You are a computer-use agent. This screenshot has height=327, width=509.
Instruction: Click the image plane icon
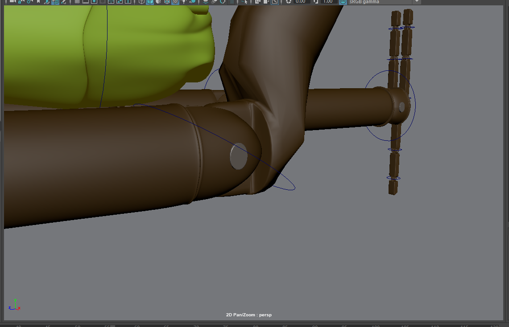[47, 2]
